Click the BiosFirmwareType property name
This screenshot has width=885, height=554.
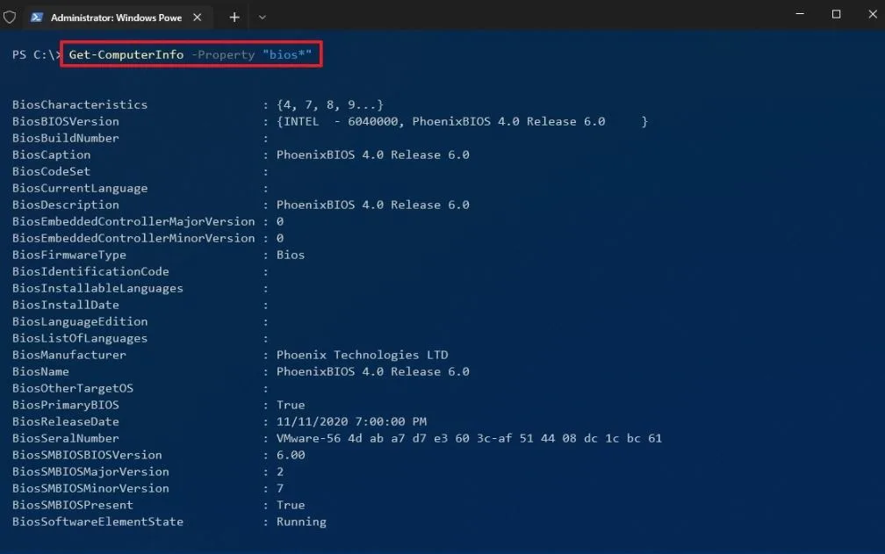(68, 255)
